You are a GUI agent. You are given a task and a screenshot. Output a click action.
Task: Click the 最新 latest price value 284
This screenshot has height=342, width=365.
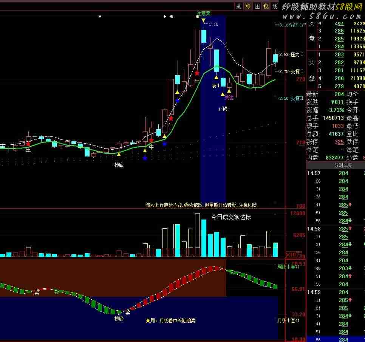[339, 94]
